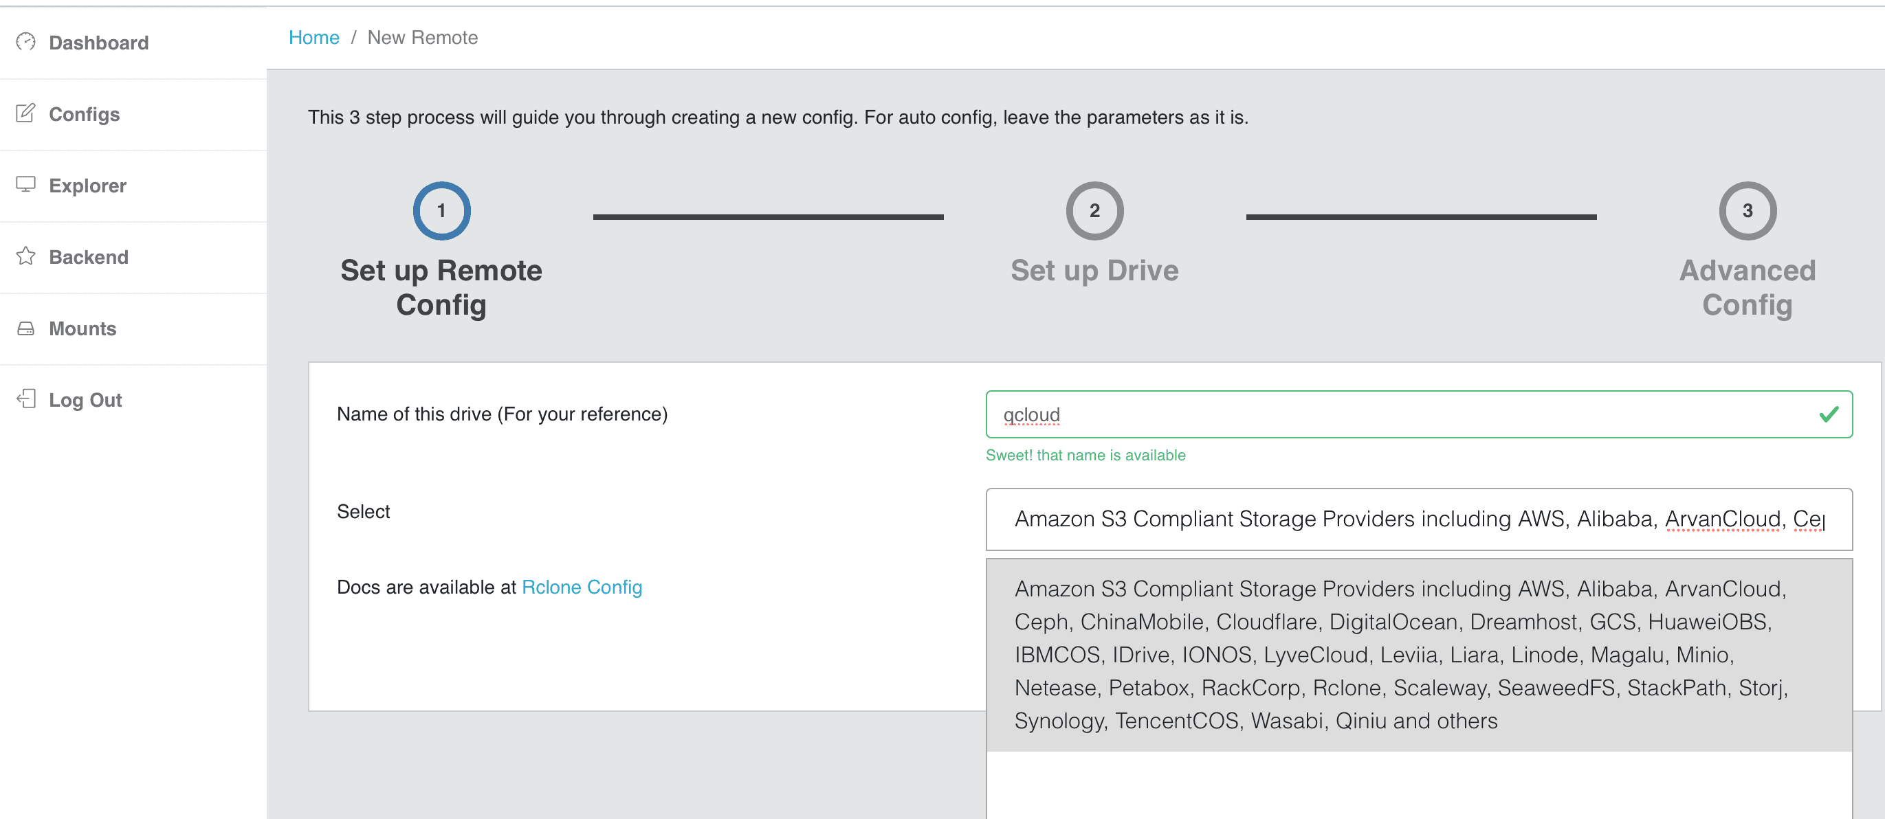Viewport: 1885px width, 819px height.
Task: Open Mounts from the sidebar
Action: coord(133,329)
